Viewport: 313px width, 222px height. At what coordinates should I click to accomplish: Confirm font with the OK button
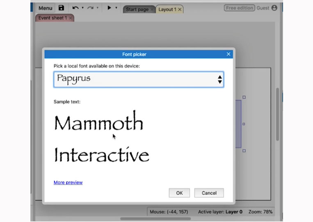179,193
